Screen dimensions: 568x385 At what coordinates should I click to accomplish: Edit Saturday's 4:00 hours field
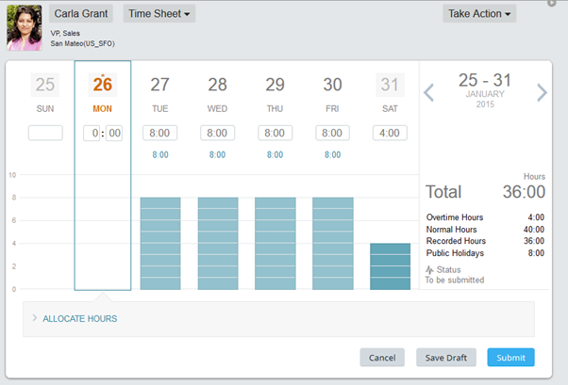389,133
